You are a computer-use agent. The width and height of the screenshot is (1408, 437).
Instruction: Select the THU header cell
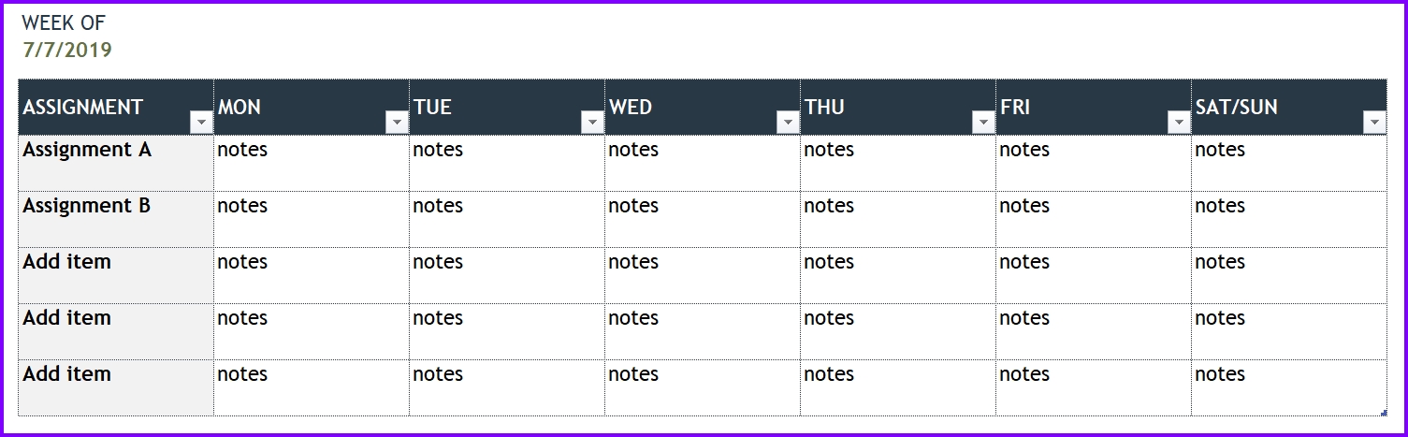click(898, 108)
